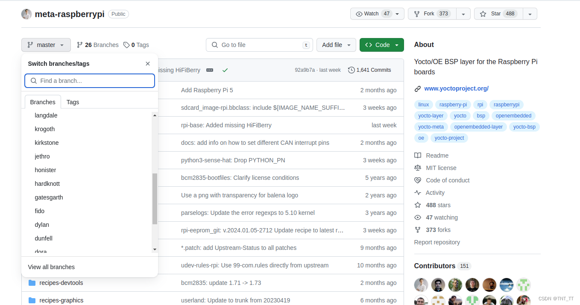Open the udev-rules-rpi commit message
580x305 pixels.
point(255,265)
